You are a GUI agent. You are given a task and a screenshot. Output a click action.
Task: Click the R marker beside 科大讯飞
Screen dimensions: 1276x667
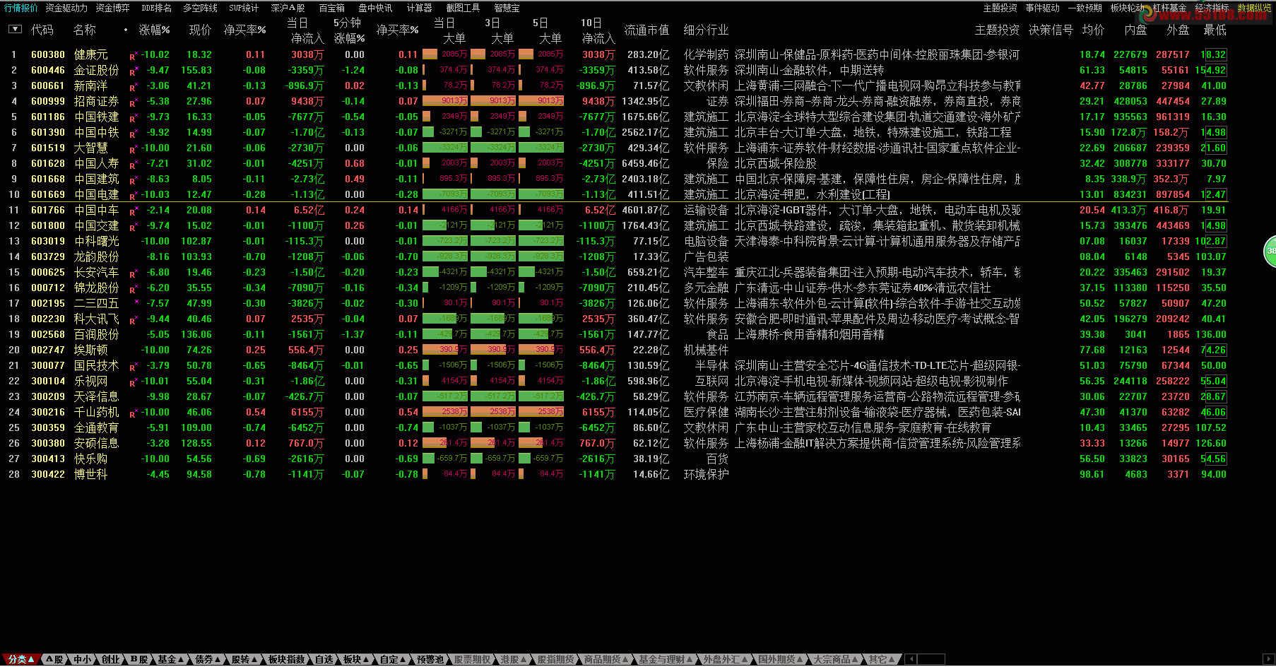point(133,320)
